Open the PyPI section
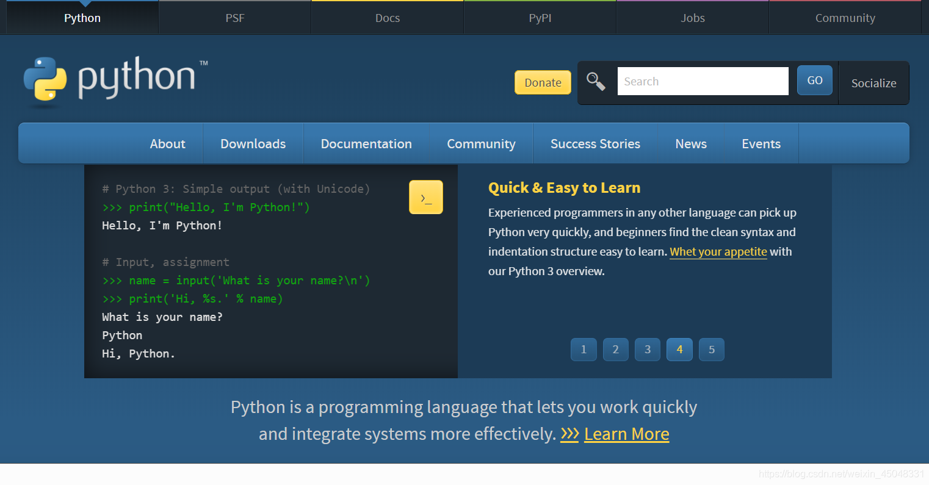The image size is (929, 485). [x=540, y=17]
